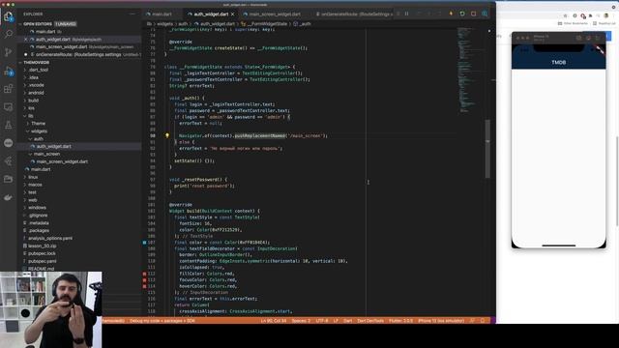Screen dimensions: 619x348
Task: Click the iPhone simulator device in status bar
Action: pyautogui.click(x=441, y=321)
